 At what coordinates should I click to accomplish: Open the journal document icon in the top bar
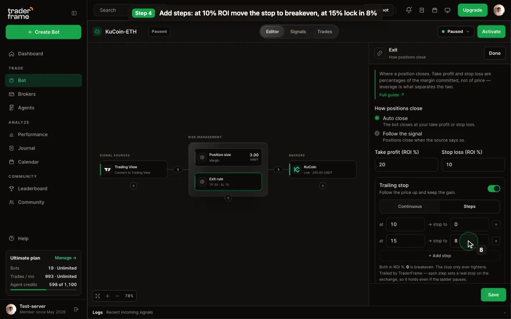pos(422,10)
